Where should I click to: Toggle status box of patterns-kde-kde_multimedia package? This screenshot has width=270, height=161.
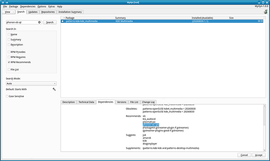coord(63,21)
